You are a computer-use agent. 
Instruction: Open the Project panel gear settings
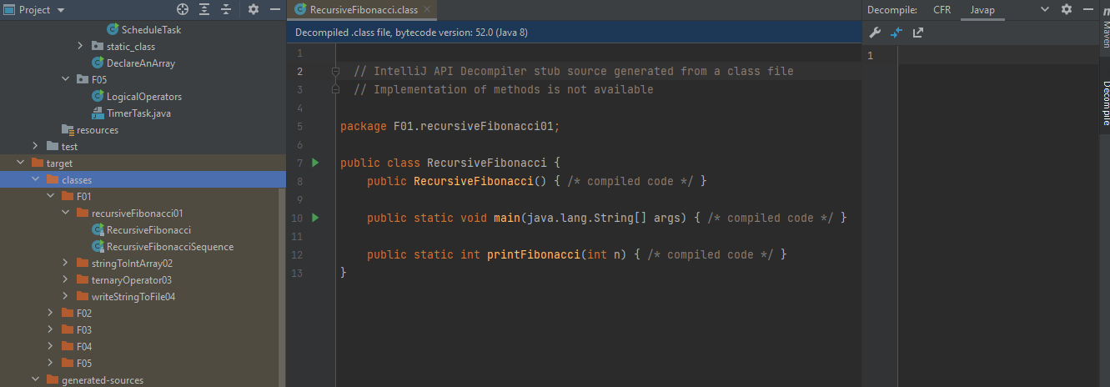click(x=254, y=10)
